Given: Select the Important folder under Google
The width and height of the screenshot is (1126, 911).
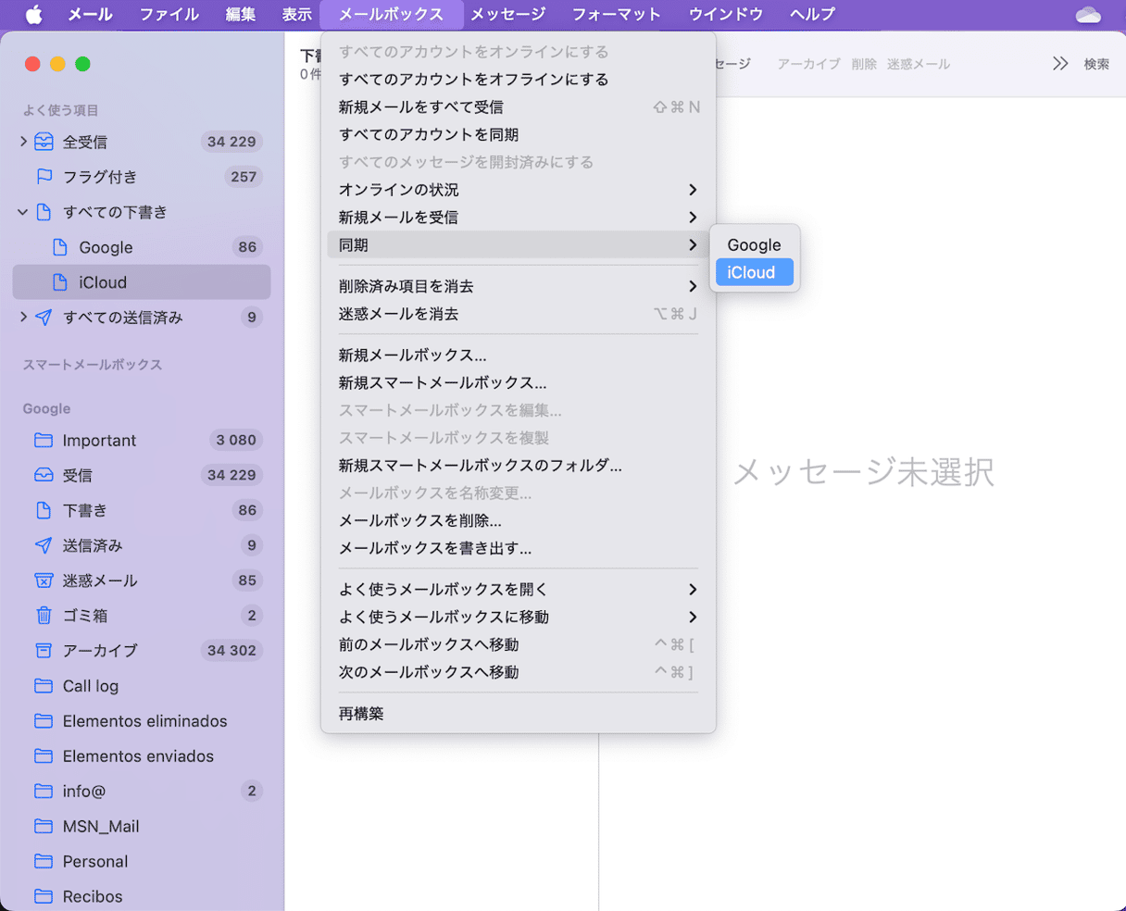Looking at the screenshot, I should (142, 440).
